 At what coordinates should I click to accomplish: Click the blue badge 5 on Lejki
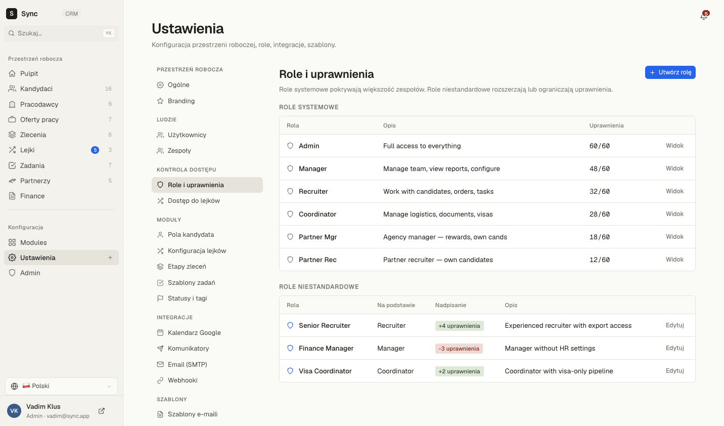tap(95, 150)
